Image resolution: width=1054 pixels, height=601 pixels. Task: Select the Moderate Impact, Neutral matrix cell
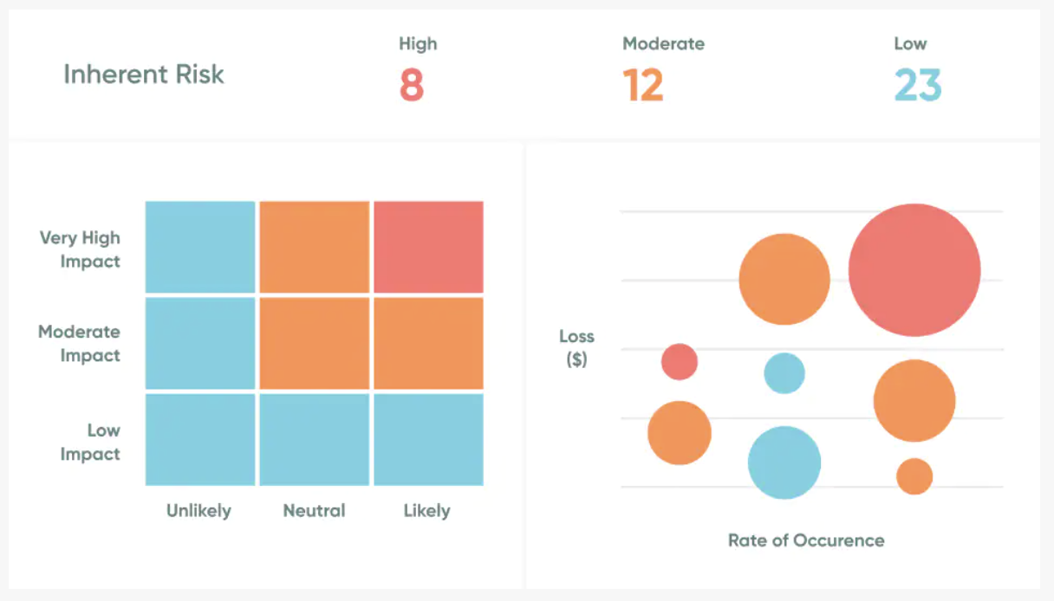pos(314,343)
